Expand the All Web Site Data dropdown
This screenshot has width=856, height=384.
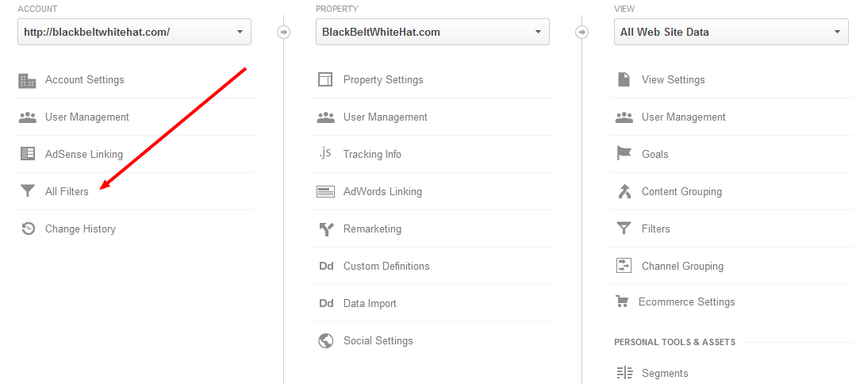click(x=731, y=32)
